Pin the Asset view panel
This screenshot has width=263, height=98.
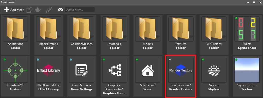(254, 3)
